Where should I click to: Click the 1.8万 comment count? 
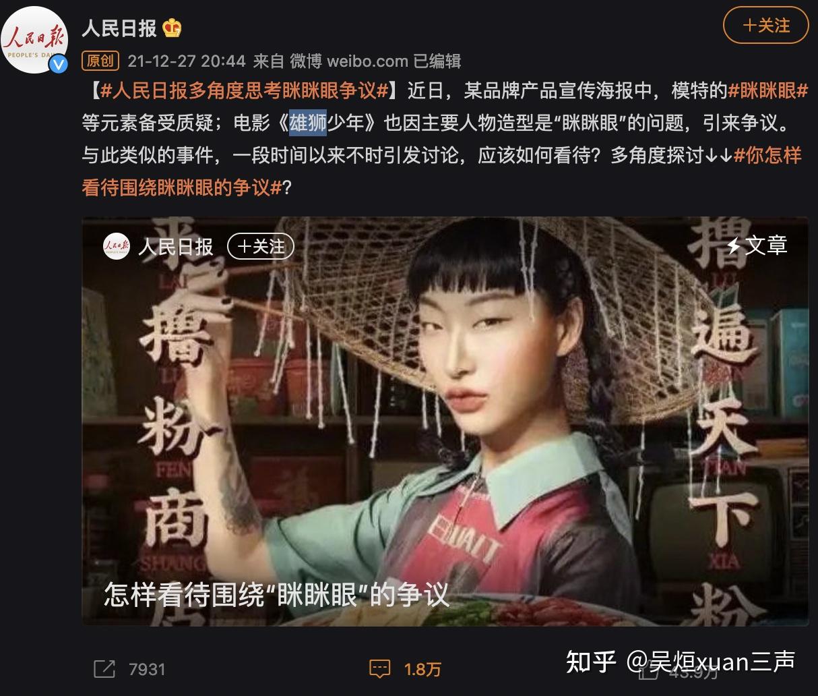point(422,669)
